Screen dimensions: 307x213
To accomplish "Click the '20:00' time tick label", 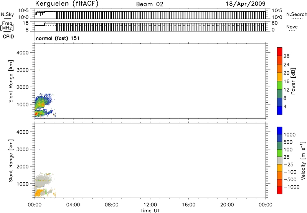I will point(227,205).
